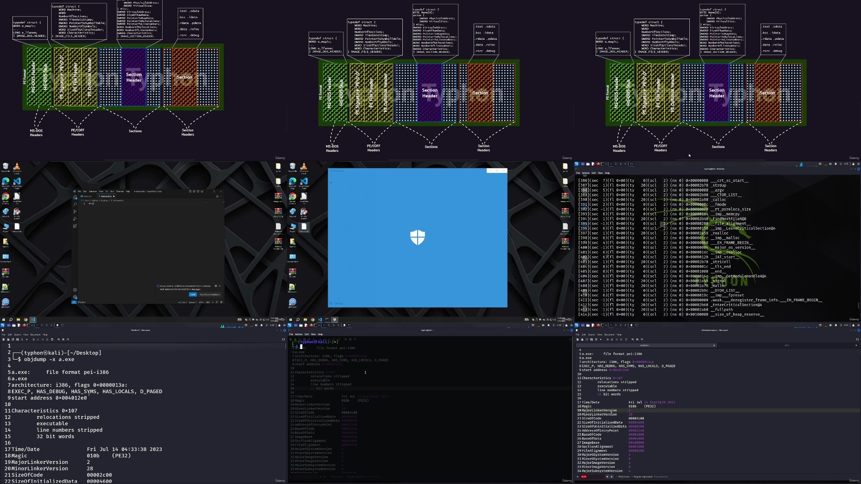This screenshot has width=861, height=484.
Task: Toggle fullscreen in the colored-output Mousepad toolbar
Action: click(857, 339)
